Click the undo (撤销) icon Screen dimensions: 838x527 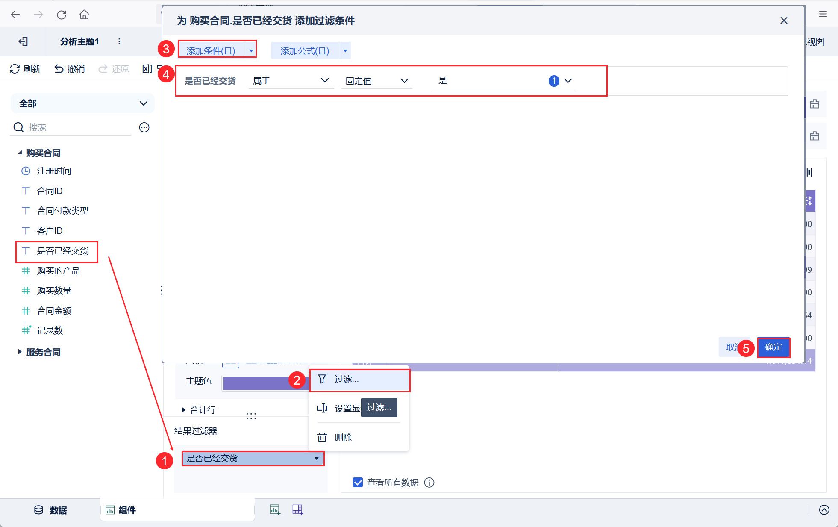[59, 69]
